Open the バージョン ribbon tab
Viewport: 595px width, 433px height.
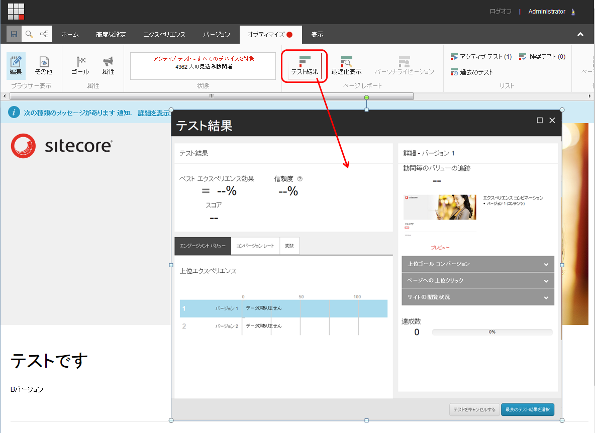tap(217, 35)
